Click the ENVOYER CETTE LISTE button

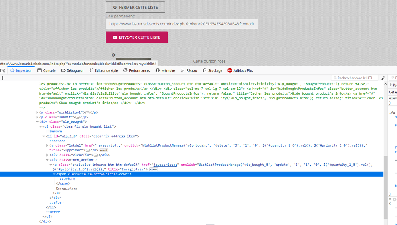pos(137,37)
